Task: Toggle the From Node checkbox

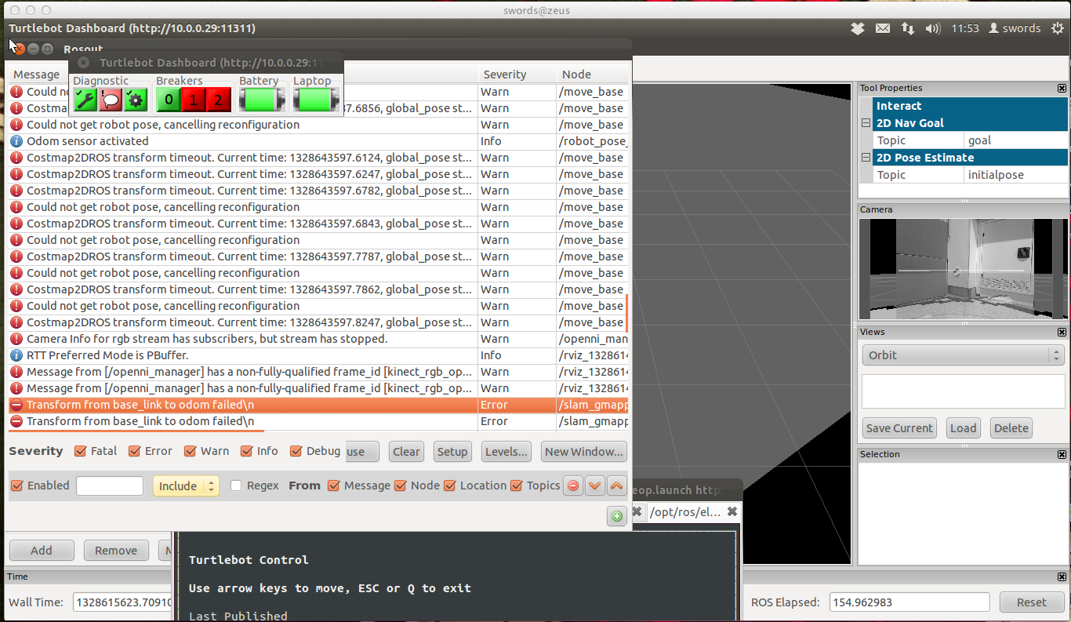Action: tap(401, 486)
